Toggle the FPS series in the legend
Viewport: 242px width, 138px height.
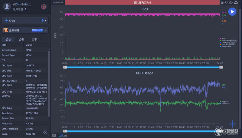[223, 39]
